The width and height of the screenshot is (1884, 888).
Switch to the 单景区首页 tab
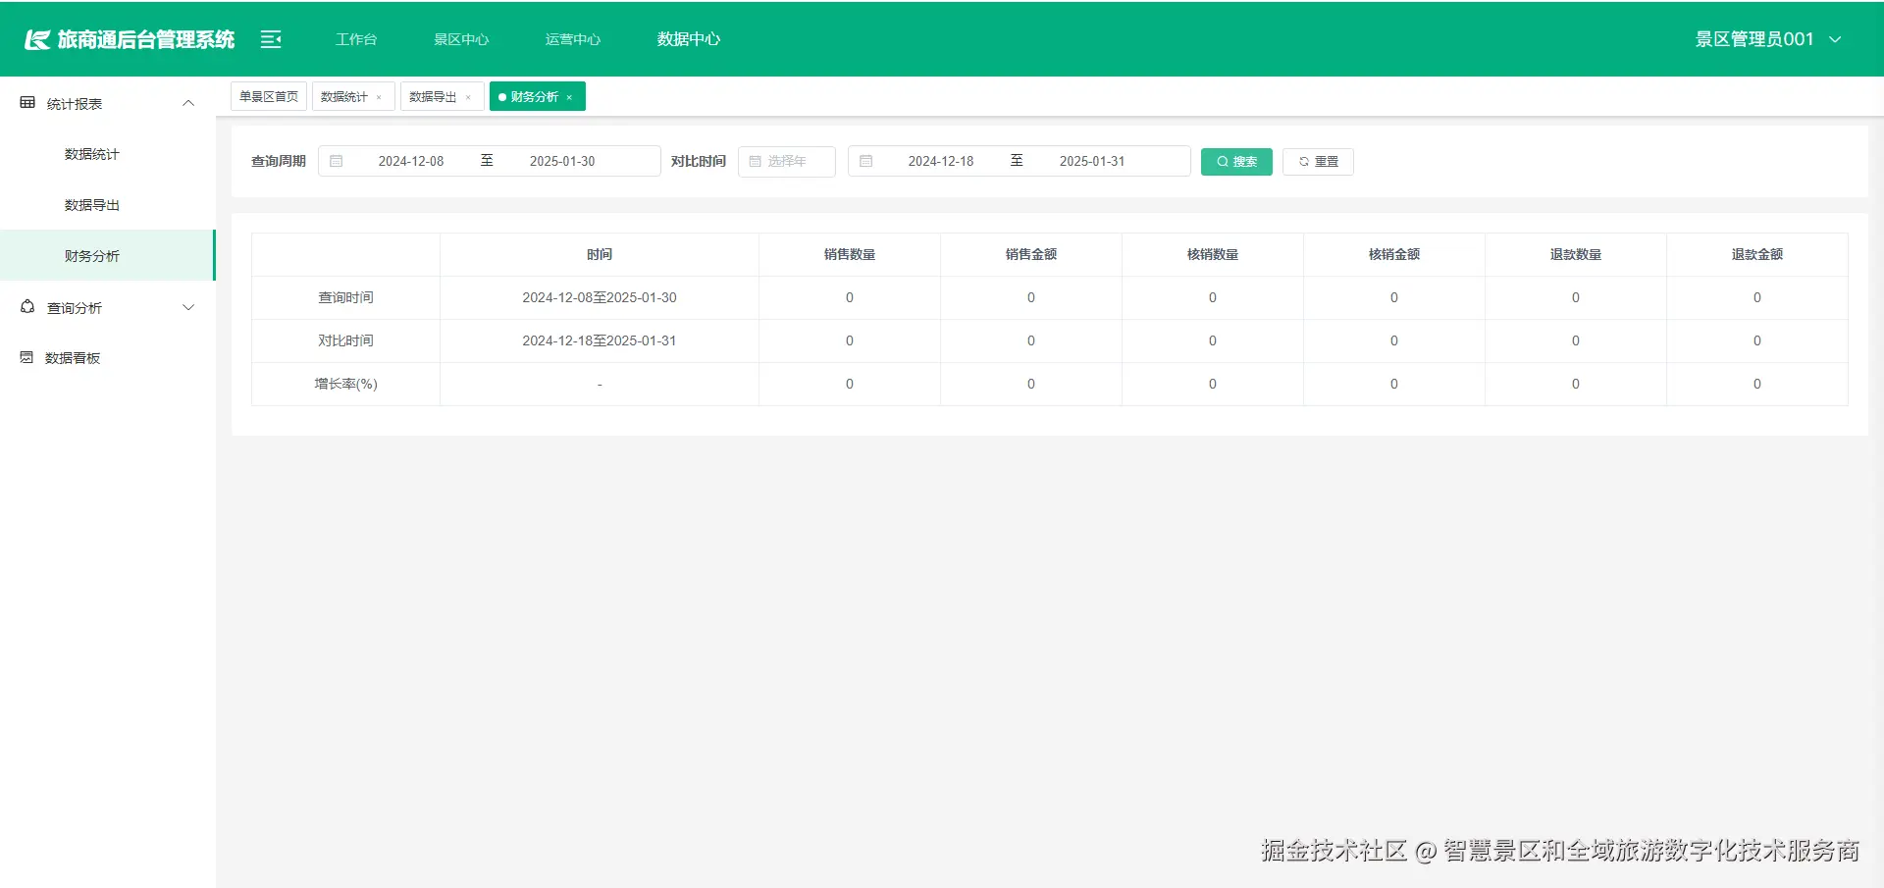(268, 95)
